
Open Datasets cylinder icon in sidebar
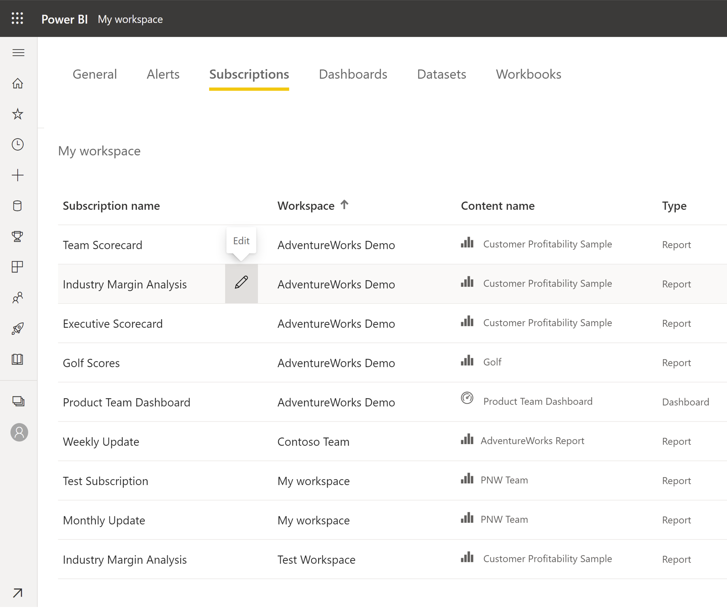coord(18,206)
